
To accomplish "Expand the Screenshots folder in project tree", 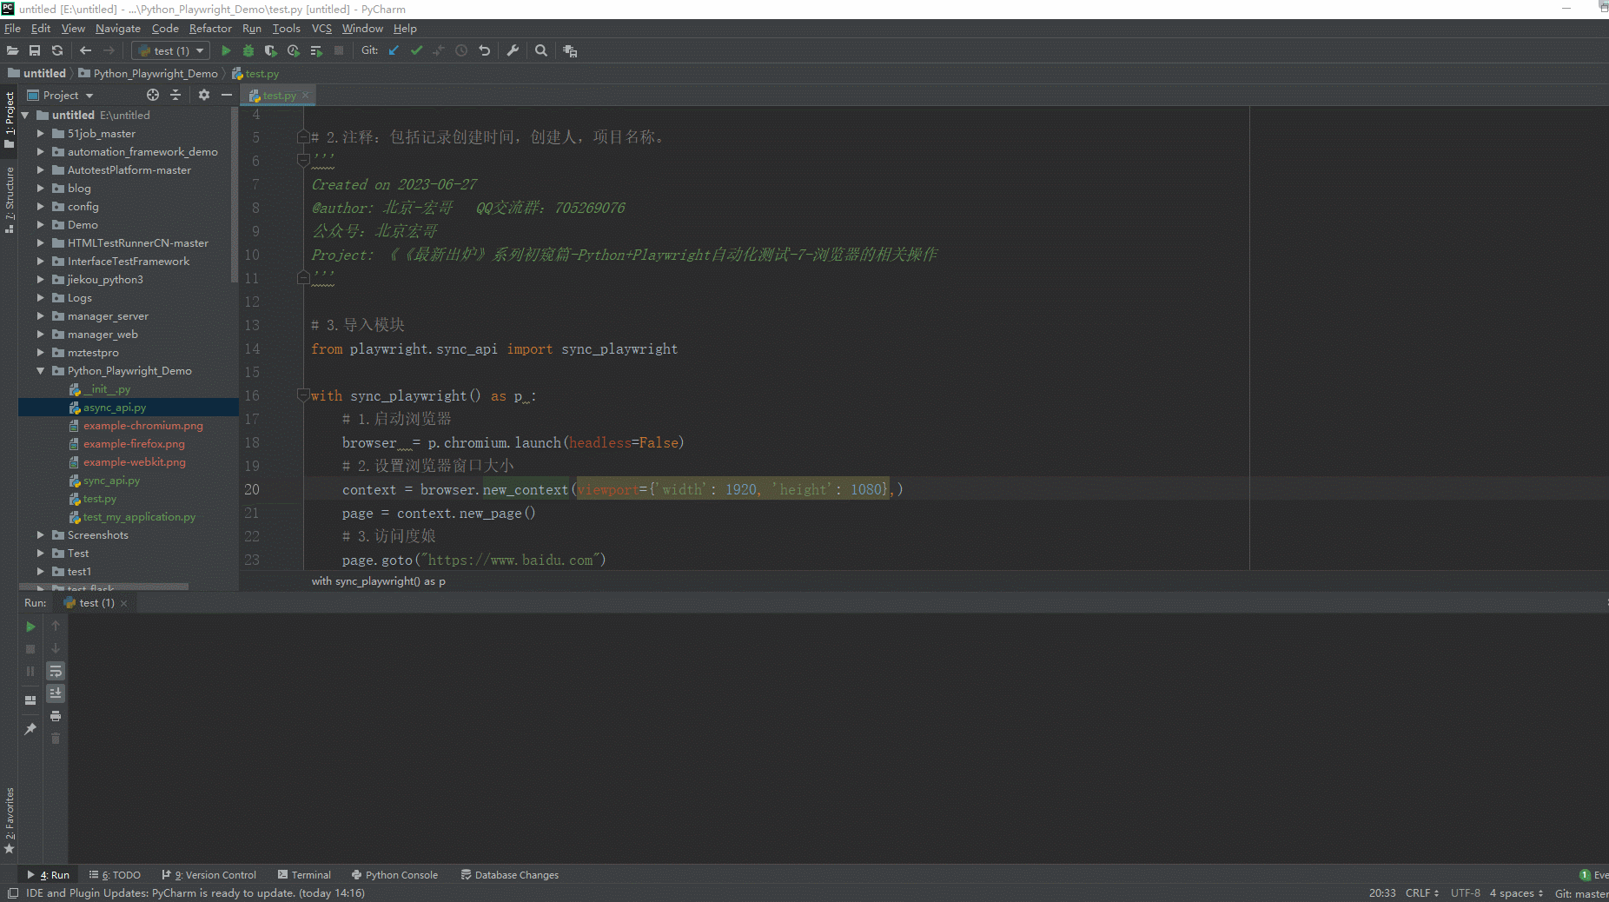I will point(41,535).
